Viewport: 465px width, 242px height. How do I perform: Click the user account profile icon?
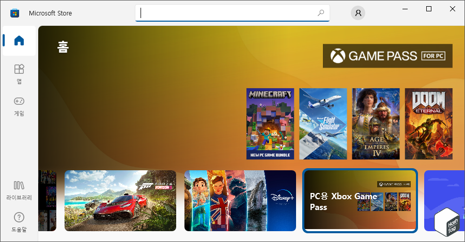click(x=358, y=13)
